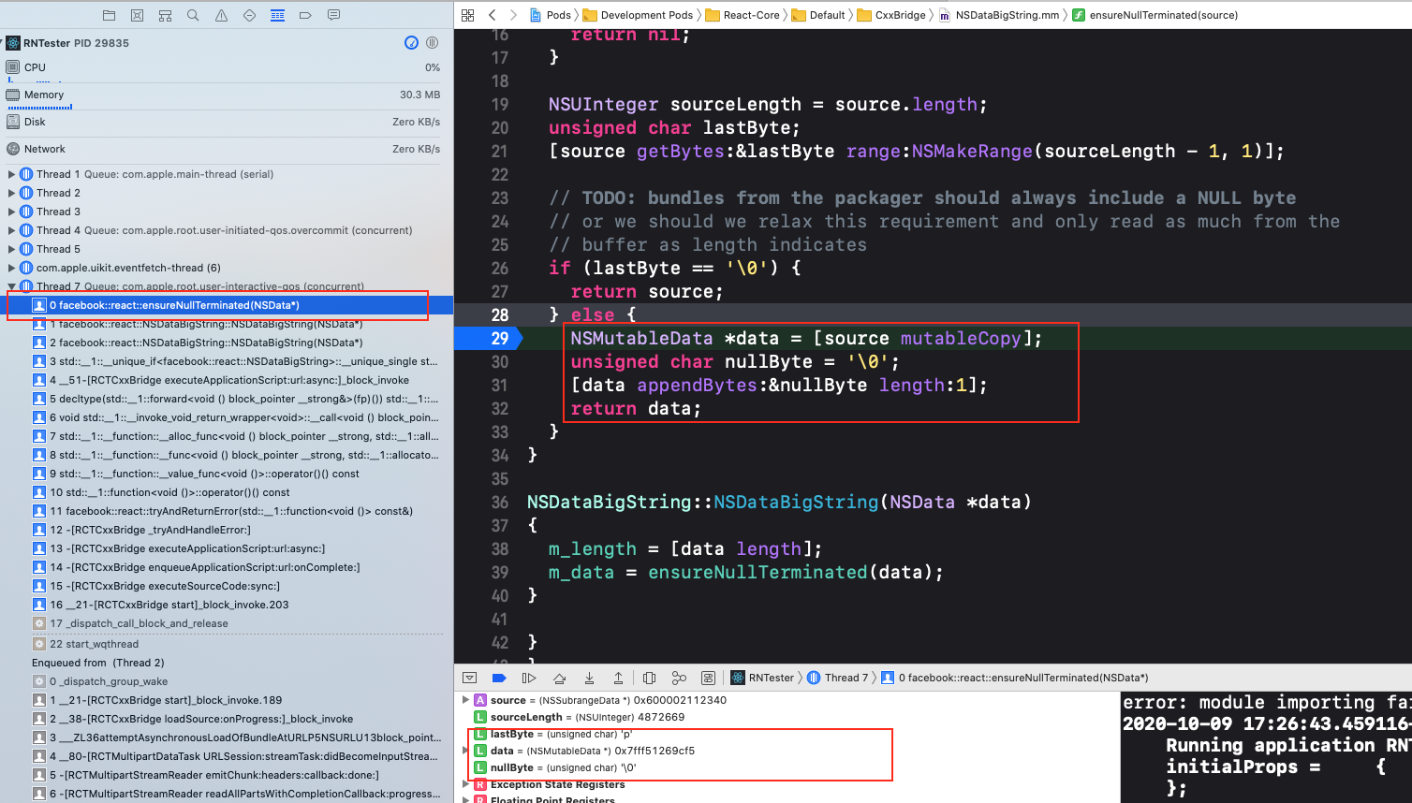Open the Issue navigator
Image resolution: width=1412 pixels, height=803 pixels.
tap(220, 15)
